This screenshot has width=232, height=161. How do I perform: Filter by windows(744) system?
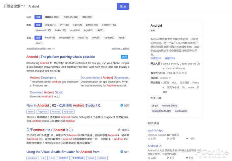pos(66,38)
